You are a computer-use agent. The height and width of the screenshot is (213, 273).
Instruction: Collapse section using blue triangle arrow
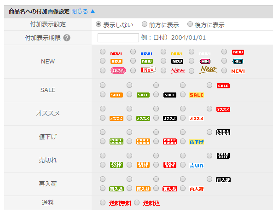coord(93,12)
